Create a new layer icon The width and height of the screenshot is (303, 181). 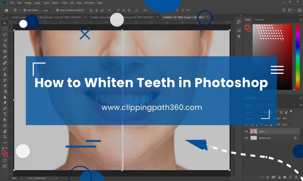pyautogui.click(x=290, y=177)
